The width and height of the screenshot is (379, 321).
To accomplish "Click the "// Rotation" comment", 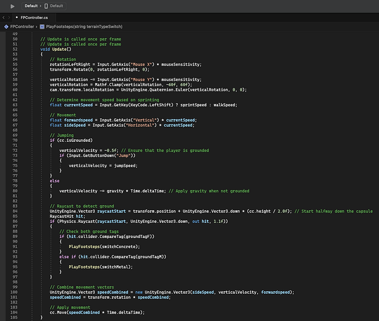I will tap(63, 59).
